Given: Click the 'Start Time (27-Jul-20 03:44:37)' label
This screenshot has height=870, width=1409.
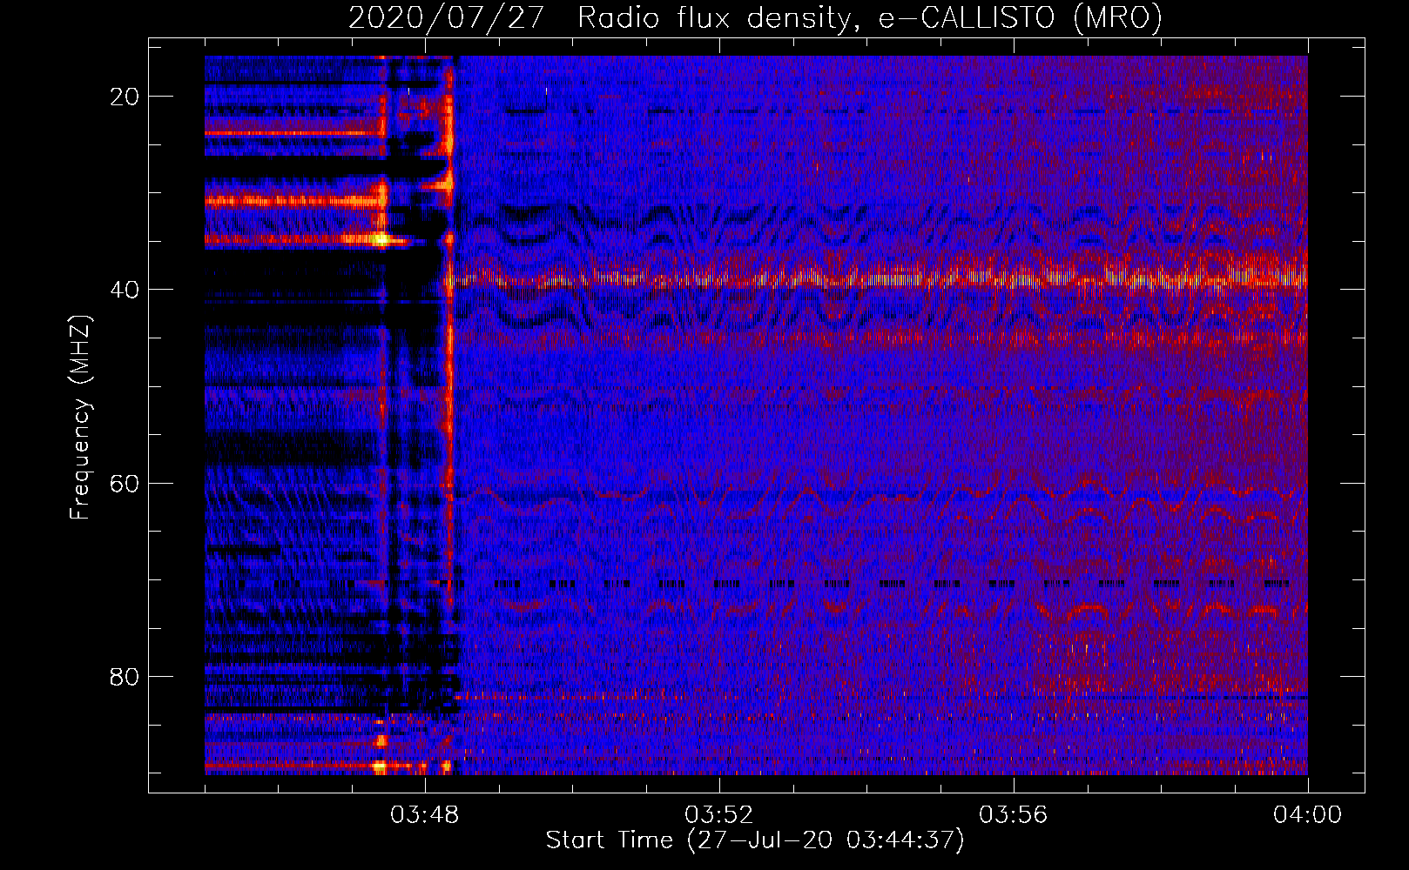Looking at the screenshot, I should point(755,840).
